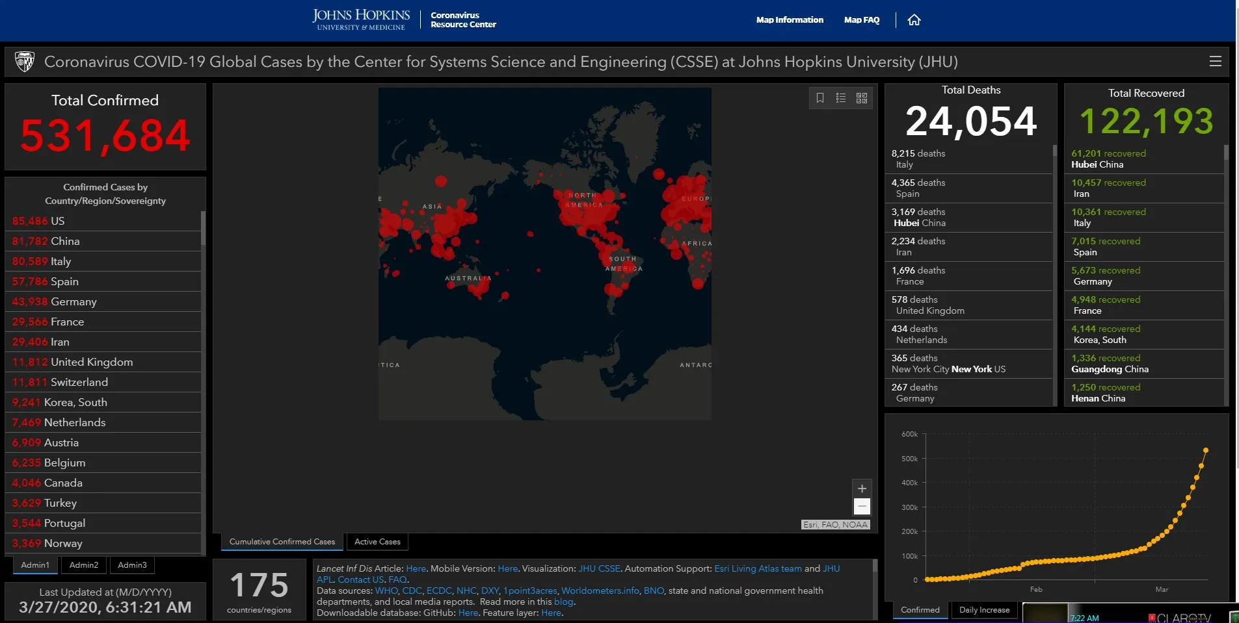Open the 1point3acres link
The height and width of the screenshot is (623, 1239).
point(530,591)
